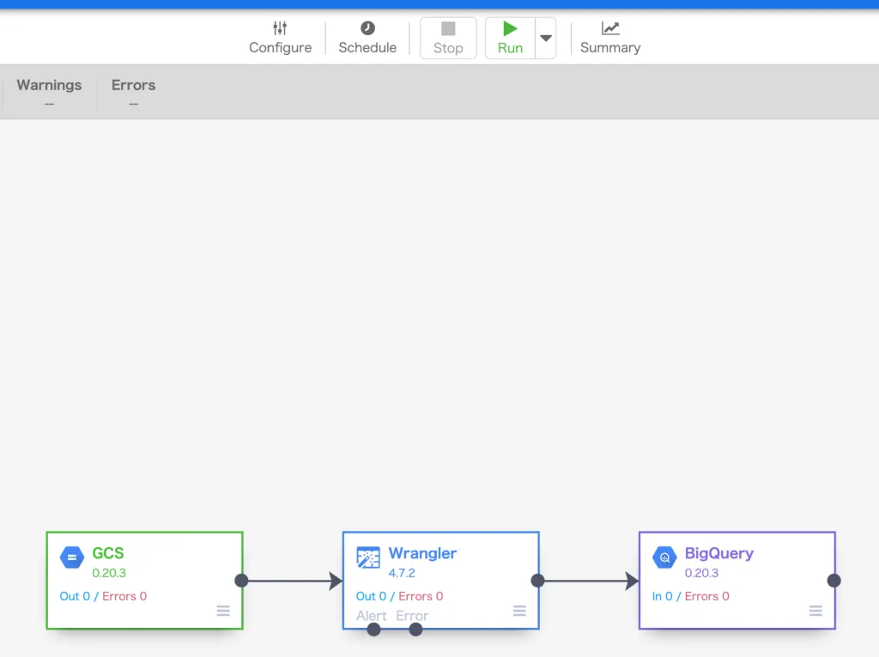Select the Warnings counter

49,93
